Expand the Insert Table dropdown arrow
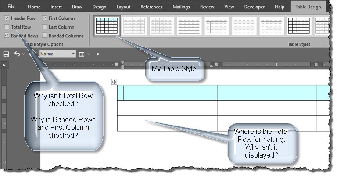Screen dimensions: 337x176 89,54
